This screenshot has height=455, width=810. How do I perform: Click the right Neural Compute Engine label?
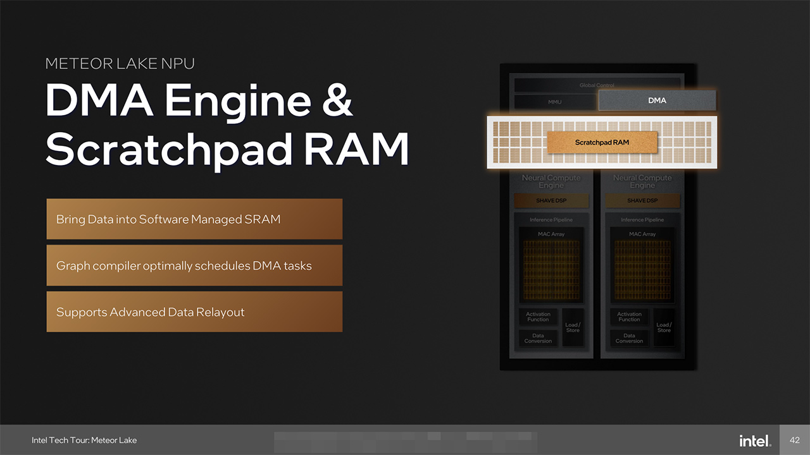coord(642,181)
